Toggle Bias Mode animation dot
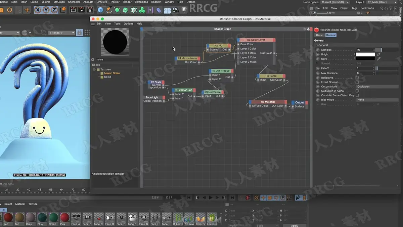Screen dimensions: 403x227 pos(318,100)
